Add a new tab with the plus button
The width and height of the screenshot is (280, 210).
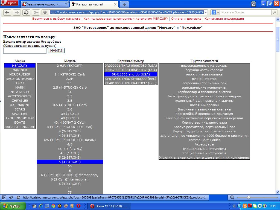(x=124, y=4)
